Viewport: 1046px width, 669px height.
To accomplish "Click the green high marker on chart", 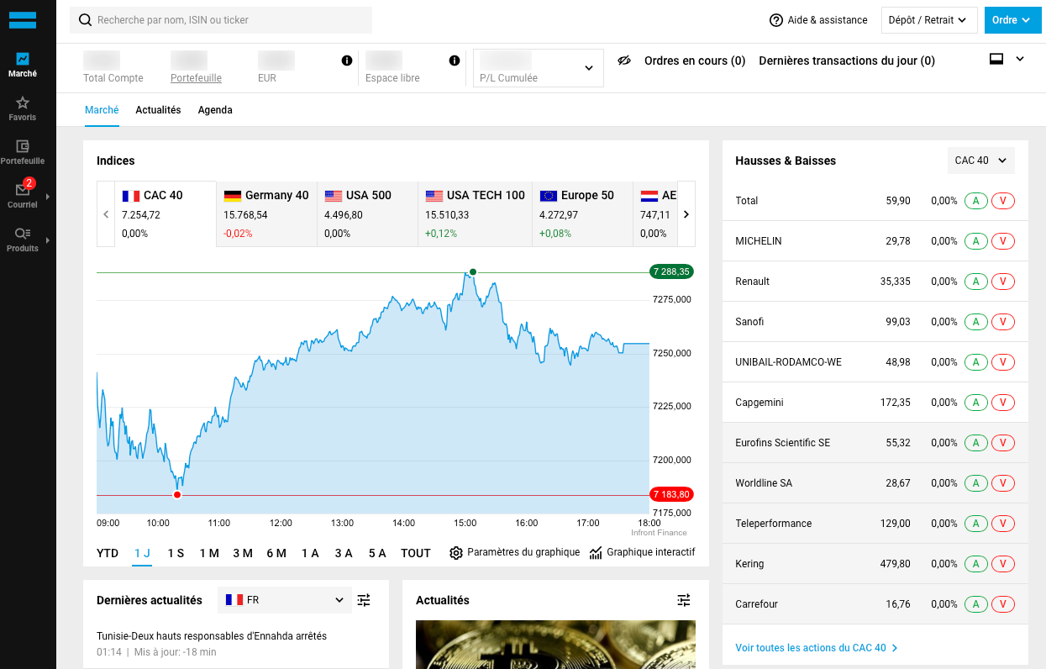I will point(473,271).
